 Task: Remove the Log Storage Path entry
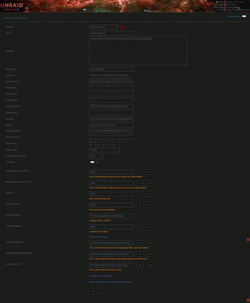151,265
